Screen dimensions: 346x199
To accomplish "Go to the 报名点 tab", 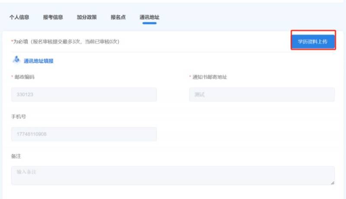I will point(118,17).
